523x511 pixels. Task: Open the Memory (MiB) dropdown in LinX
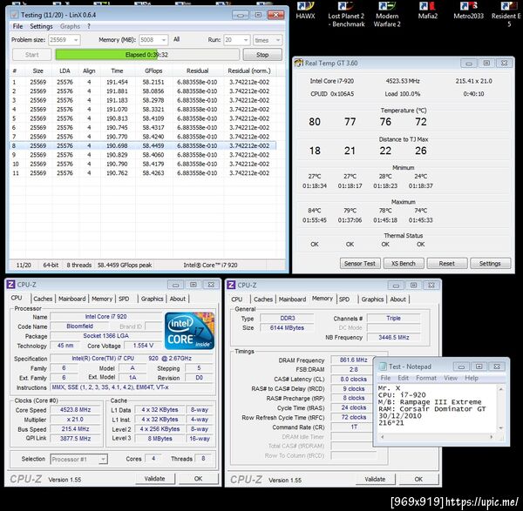[x=164, y=40]
